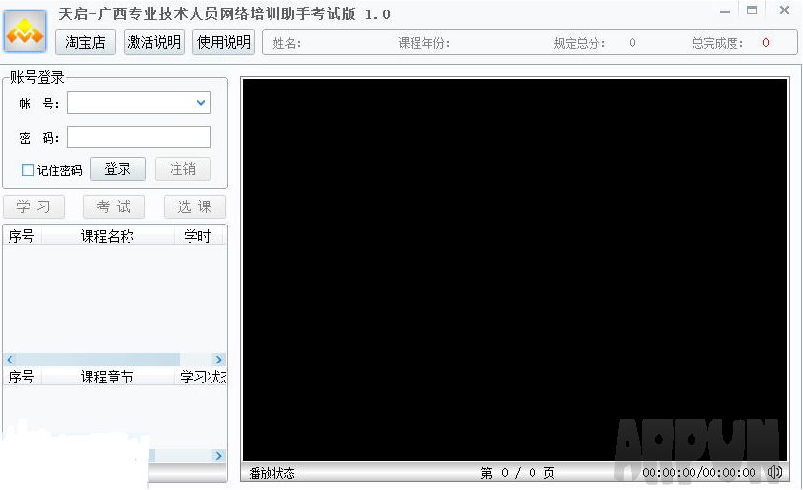The height and width of the screenshot is (490, 803).
Task: Minimize the training assistant window
Action: click(x=726, y=11)
